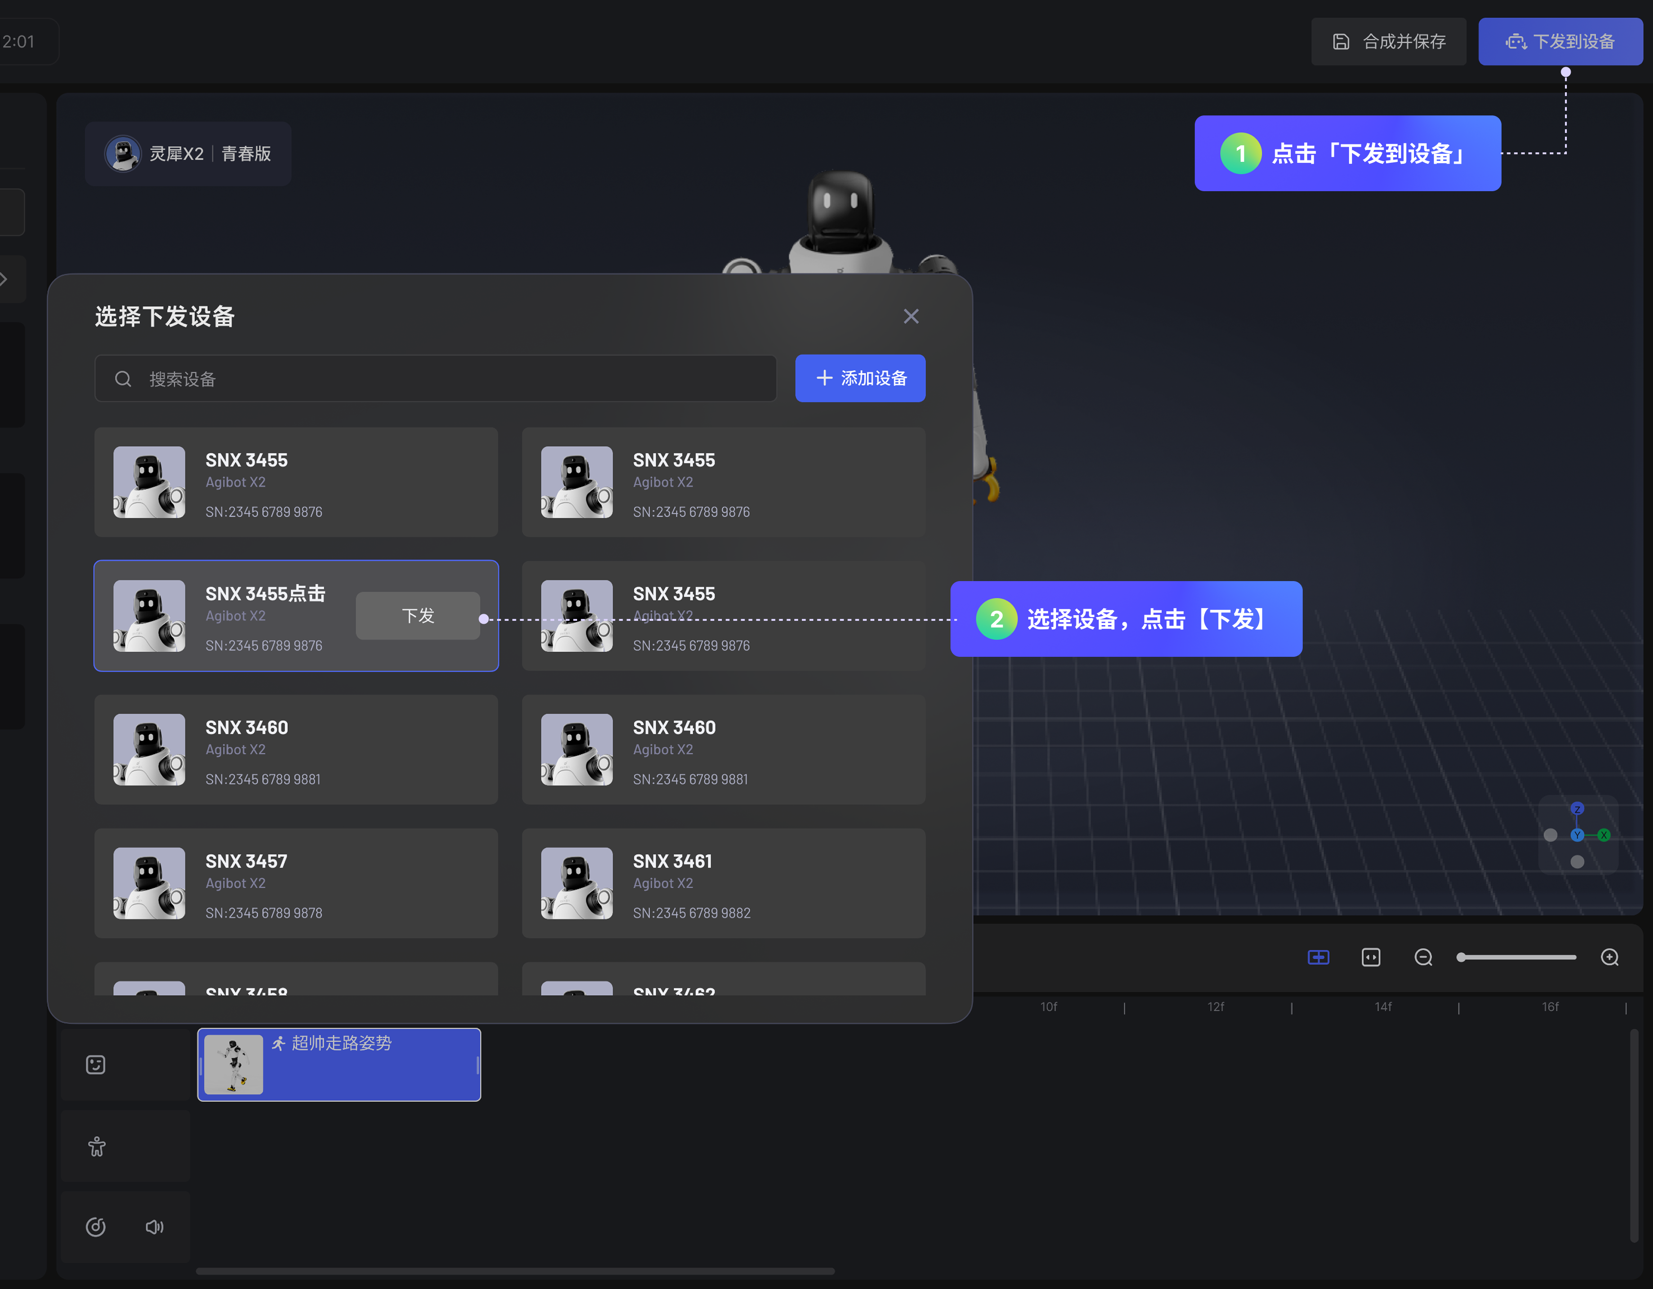
Task: Open the 灵犀X2 青春版 robot selector
Action: coord(188,154)
